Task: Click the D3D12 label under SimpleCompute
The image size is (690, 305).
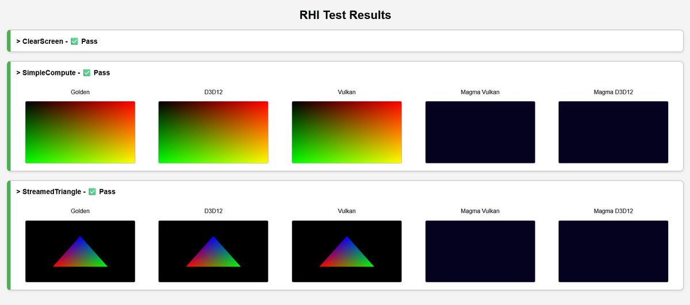Action: tap(213, 92)
